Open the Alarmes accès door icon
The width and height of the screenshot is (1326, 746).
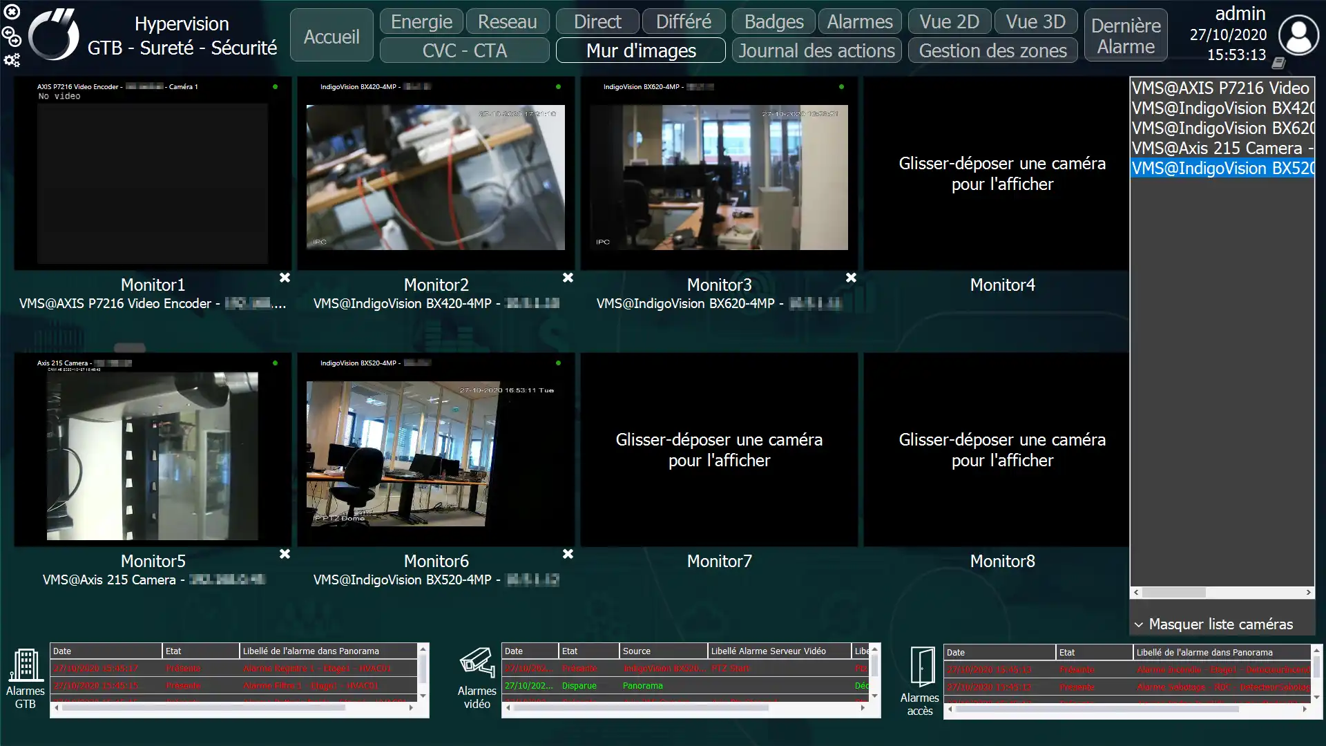923,668
